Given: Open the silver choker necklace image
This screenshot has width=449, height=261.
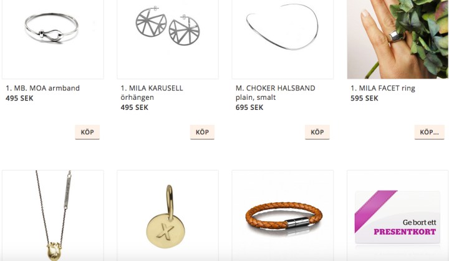Looking at the screenshot, I should pyautogui.click(x=282, y=39).
